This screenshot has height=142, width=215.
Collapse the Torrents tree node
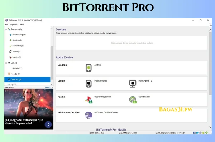6,29
